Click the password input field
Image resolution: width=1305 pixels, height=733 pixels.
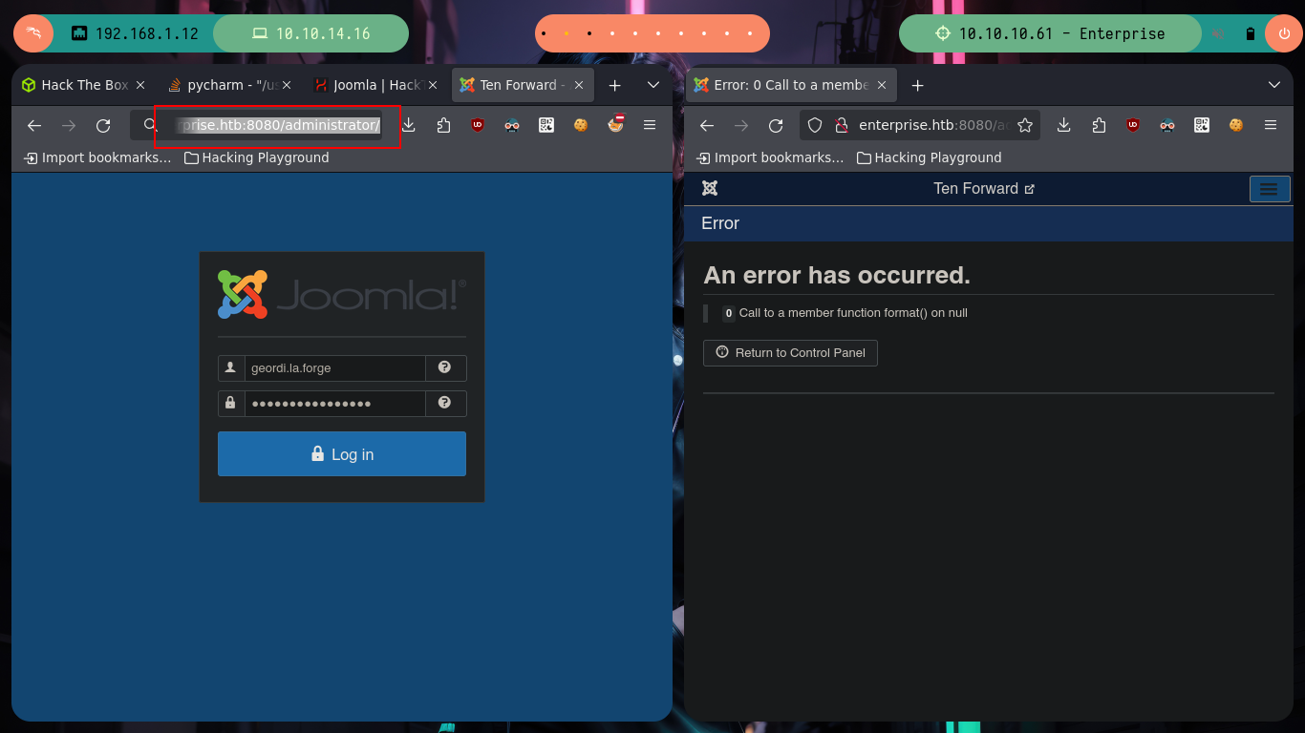334,403
